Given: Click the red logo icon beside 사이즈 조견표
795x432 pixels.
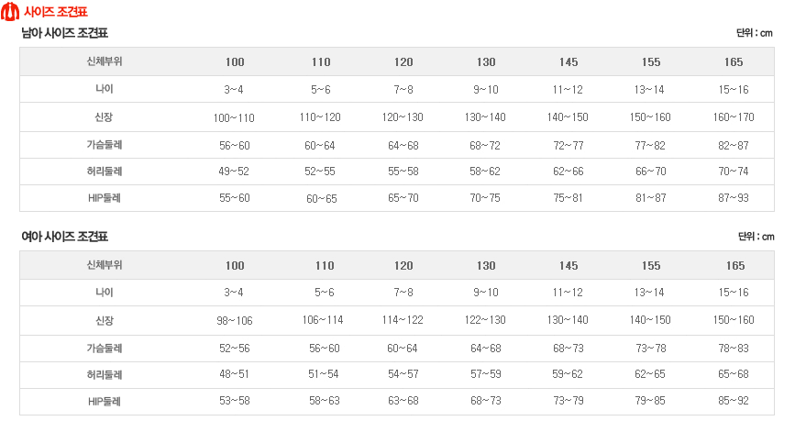Looking at the screenshot, I should pyautogui.click(x=10, y=11).
